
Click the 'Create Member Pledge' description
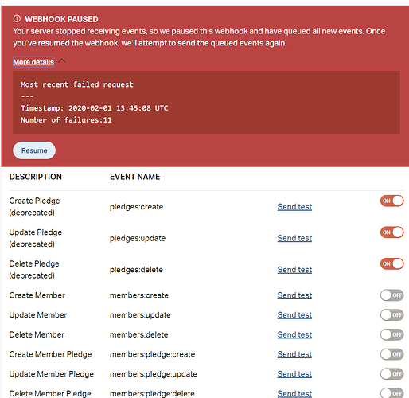[50, 354]
